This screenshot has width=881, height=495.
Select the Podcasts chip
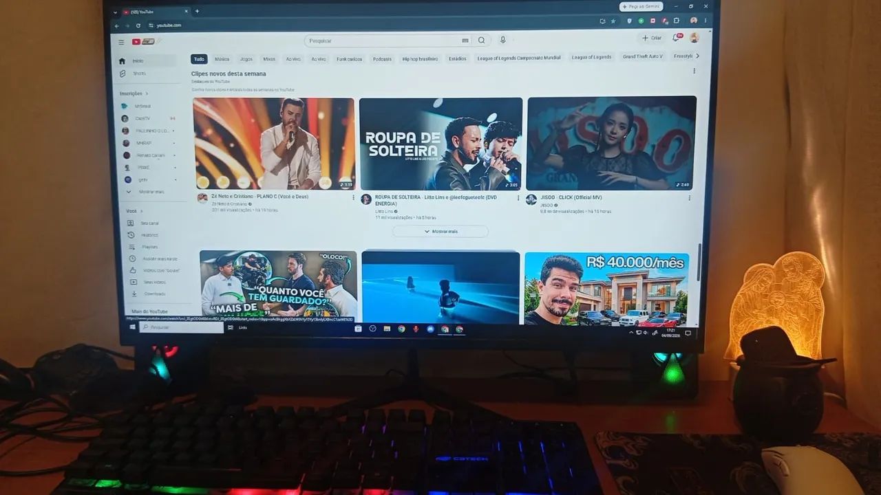(382, 59)
